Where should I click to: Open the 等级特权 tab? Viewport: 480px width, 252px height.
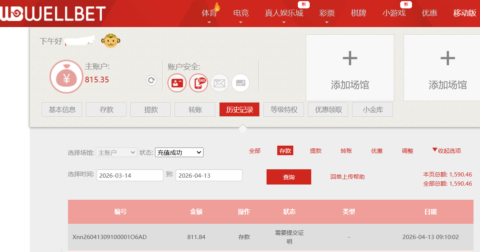point(284,110)
